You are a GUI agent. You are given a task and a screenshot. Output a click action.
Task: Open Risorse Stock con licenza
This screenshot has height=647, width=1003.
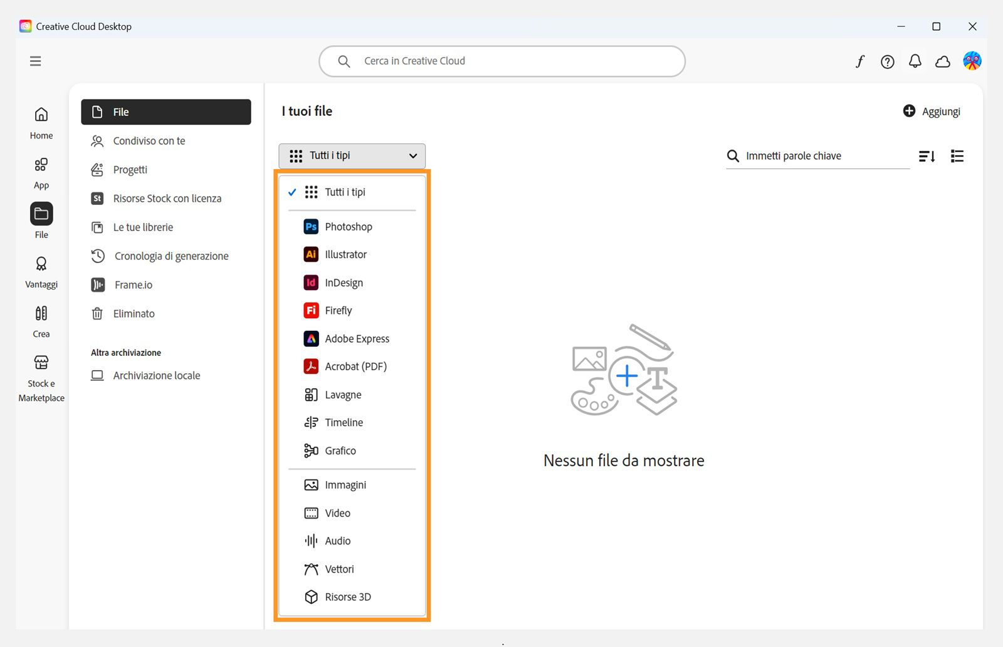(x=166, y=199)
